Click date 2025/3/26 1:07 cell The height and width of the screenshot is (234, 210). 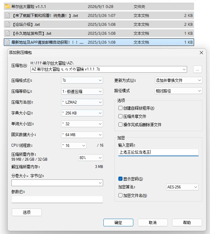101,16
